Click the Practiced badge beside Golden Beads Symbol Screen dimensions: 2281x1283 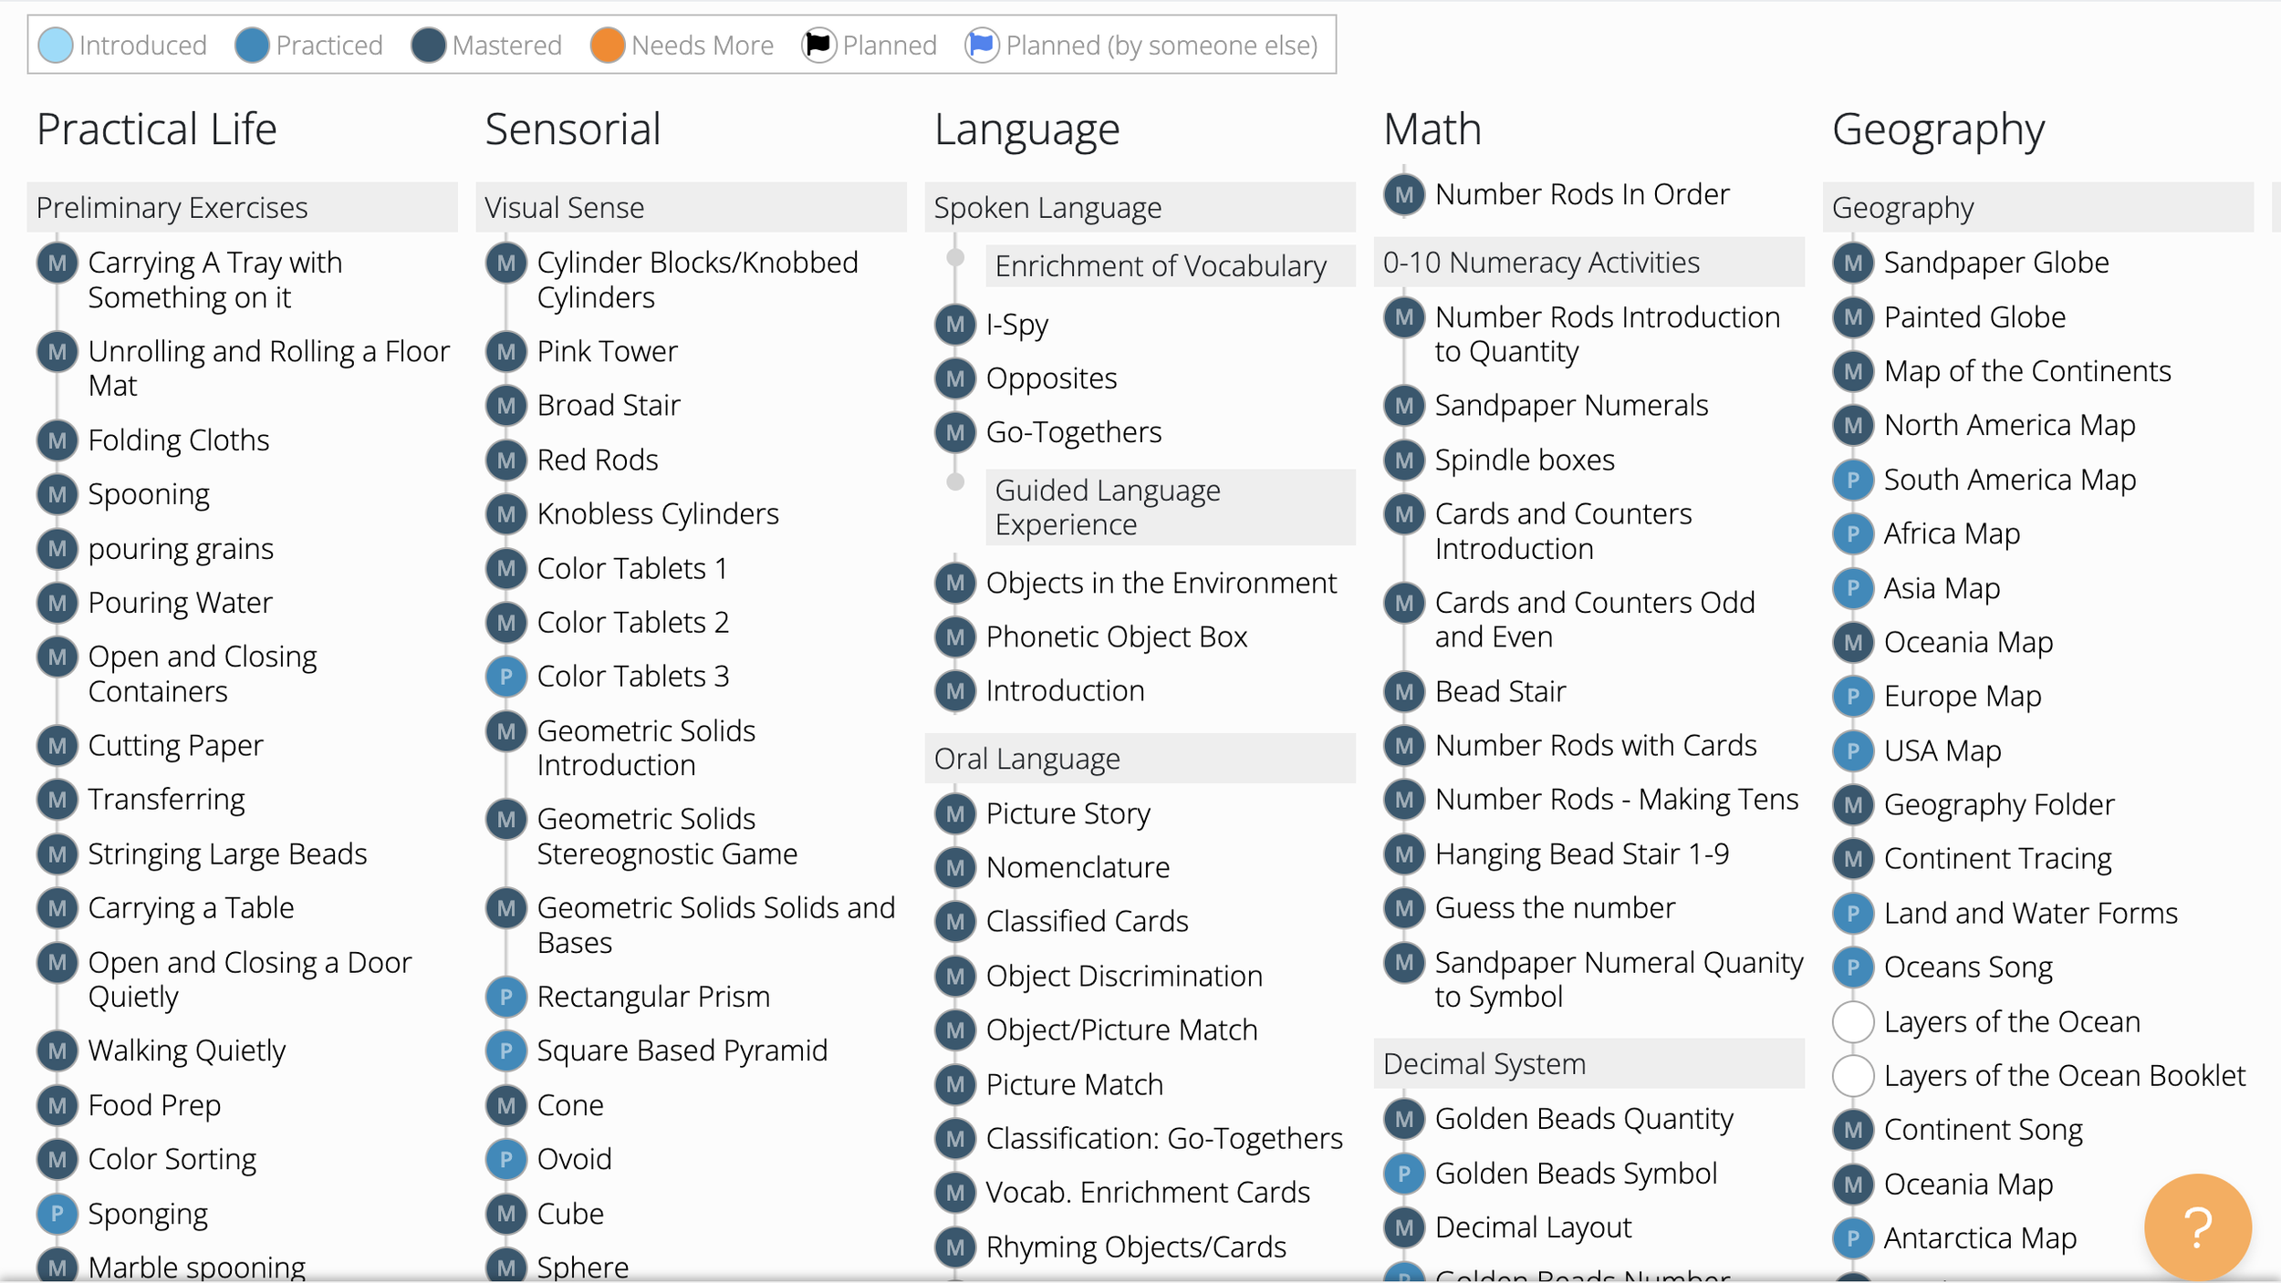tap(1404, 1174)
